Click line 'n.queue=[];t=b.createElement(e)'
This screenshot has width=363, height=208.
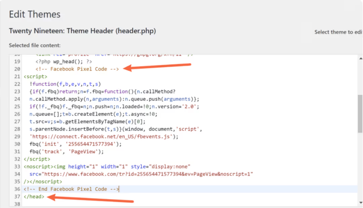(93, 114)
